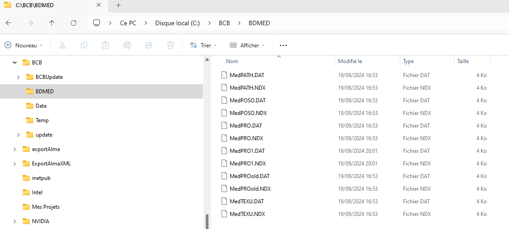
Task: Click the Rename icon in toolbar
Action: click(127, 45)
